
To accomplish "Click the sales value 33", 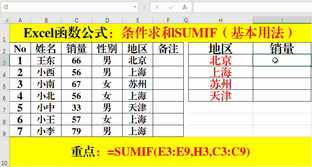I will pos(77,107).
